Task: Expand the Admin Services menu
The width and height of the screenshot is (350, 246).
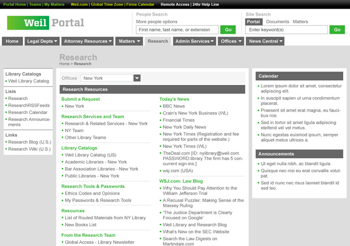Action: (x=194, y=41)
